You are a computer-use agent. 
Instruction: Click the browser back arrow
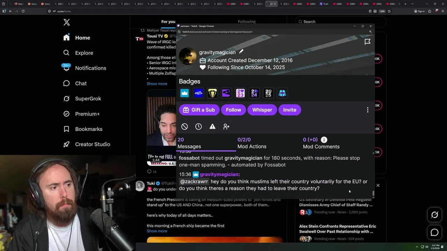10,11
